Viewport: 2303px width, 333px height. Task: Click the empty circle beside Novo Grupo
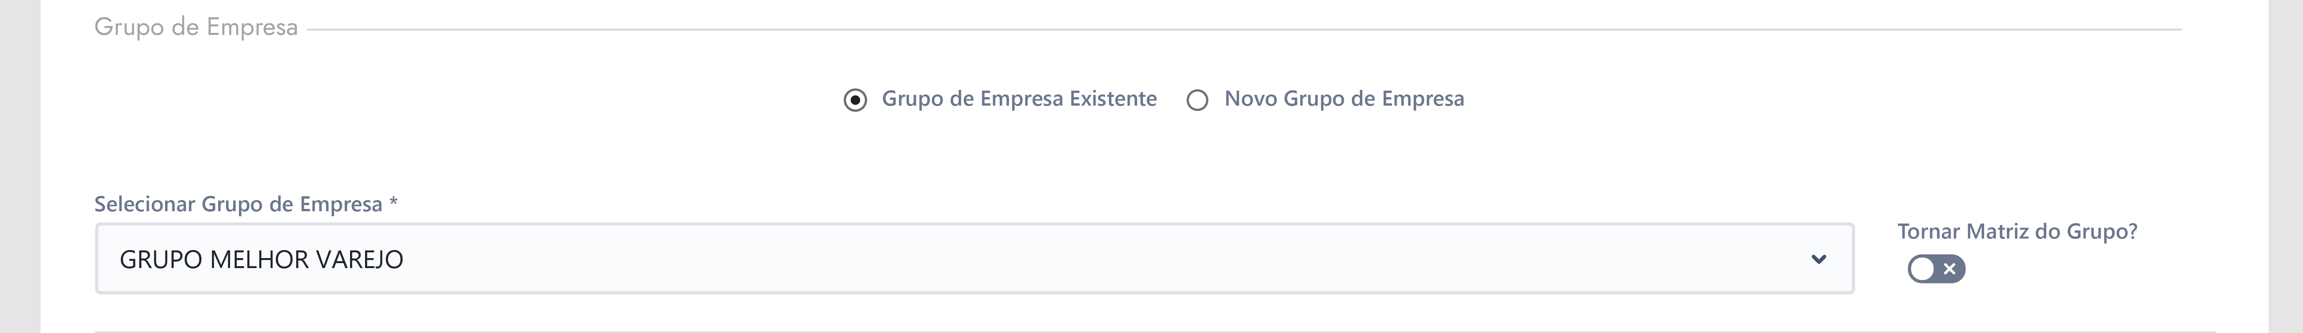pos(1197,100)
